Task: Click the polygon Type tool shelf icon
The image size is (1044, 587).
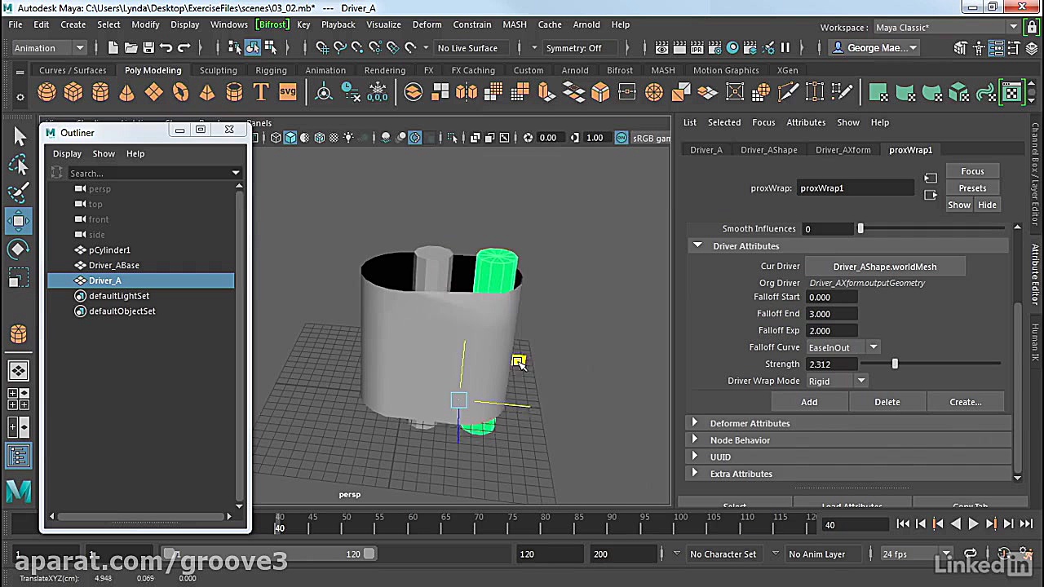Action: click(261, 93)
